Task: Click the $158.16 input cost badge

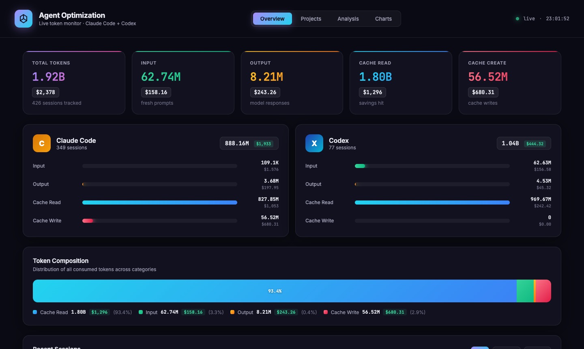Action: click(156, 93)
